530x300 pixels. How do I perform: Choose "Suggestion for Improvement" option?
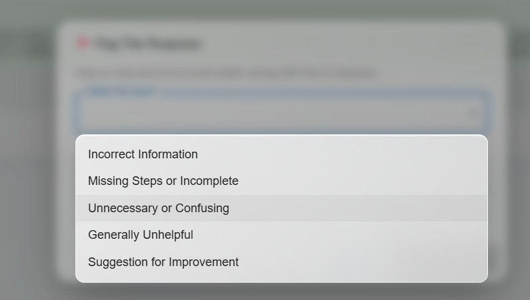click(163, 262)
